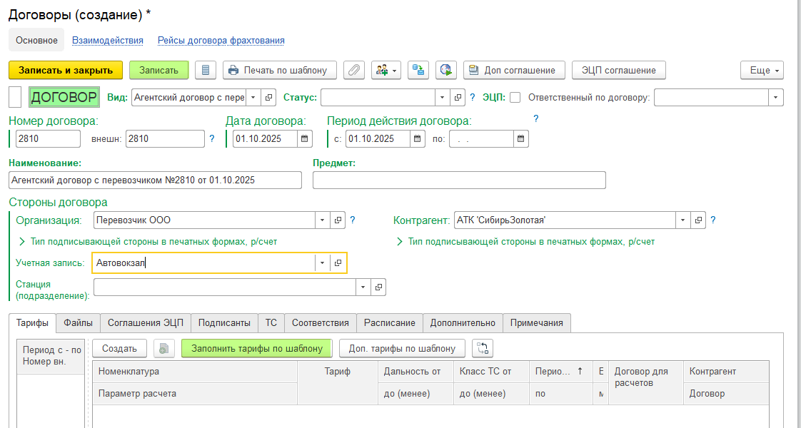The height and width of the screenshot is (428, 801).
Task: Open the Еще menu
Action: tap(762, 70)
